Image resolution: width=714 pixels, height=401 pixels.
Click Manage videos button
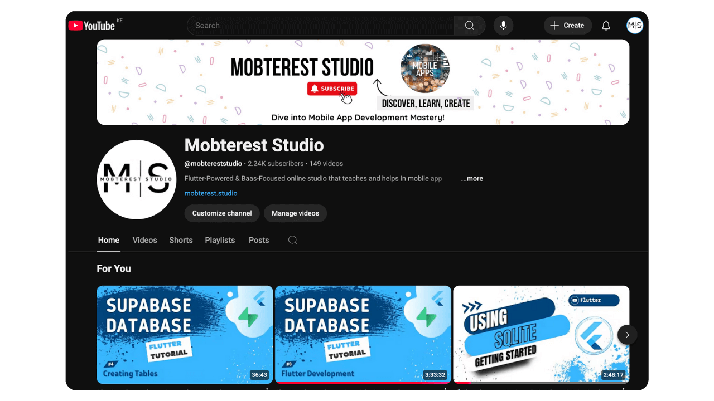pyautogui.click(x=295, y=213)
